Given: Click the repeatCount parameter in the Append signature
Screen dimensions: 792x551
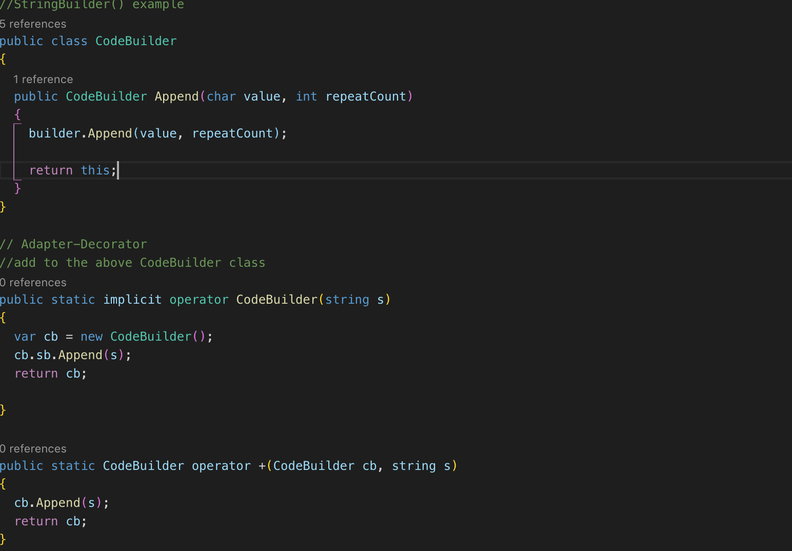Looking at the screenshot, I should point(366,96).
